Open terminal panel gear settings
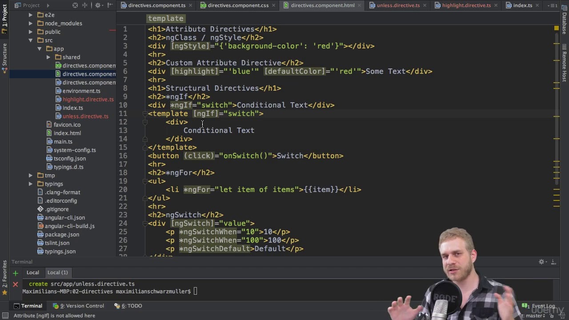This screenshot has height=320, width=569. pos(542,262)
